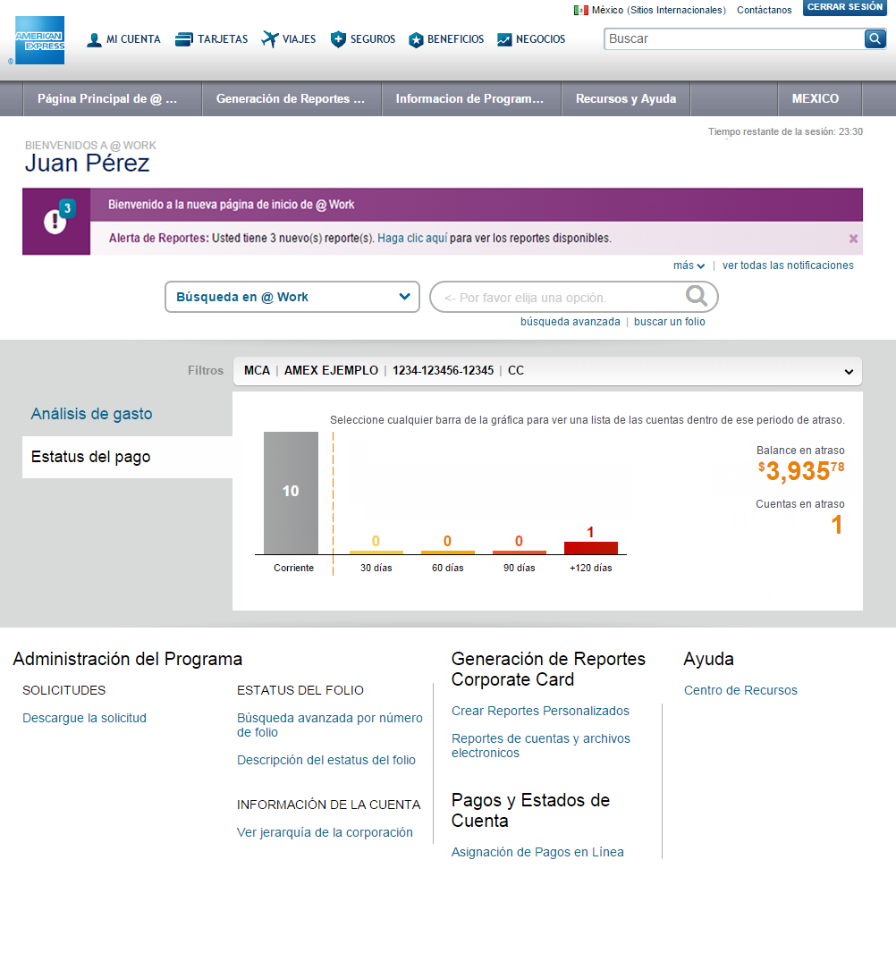This screenshot has height=961, width=896.
Task: Dismiss the Alerta de Reportes notification
Action: (x=853, y=239)
